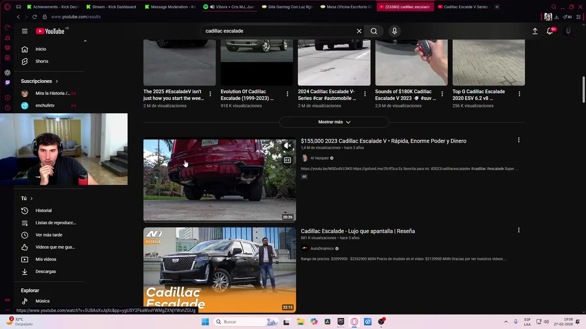Run search with the magnifier button
This screenshot has height=329, width=586.
point(374,31)
